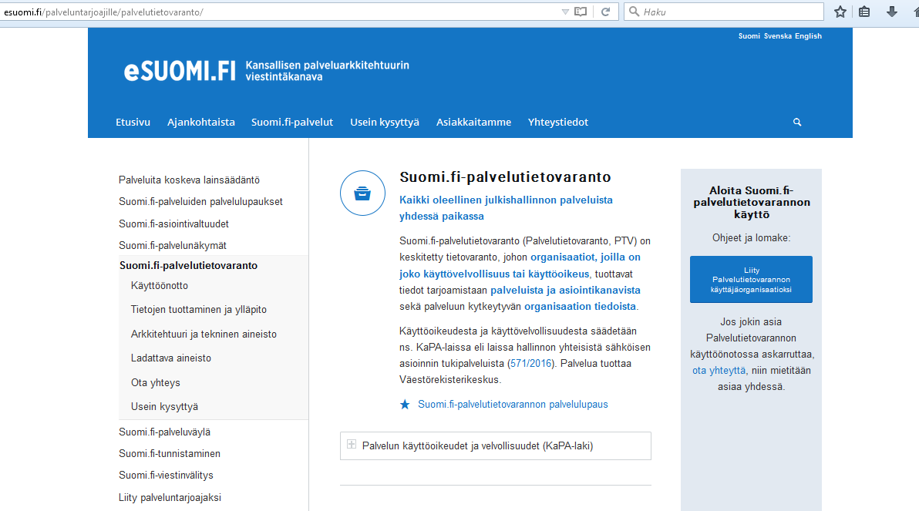919x511 pixels.
Task: Click Liity Palvelutietovarannon käyttäjäorganisaatioksi button
Action: (752, 280)
